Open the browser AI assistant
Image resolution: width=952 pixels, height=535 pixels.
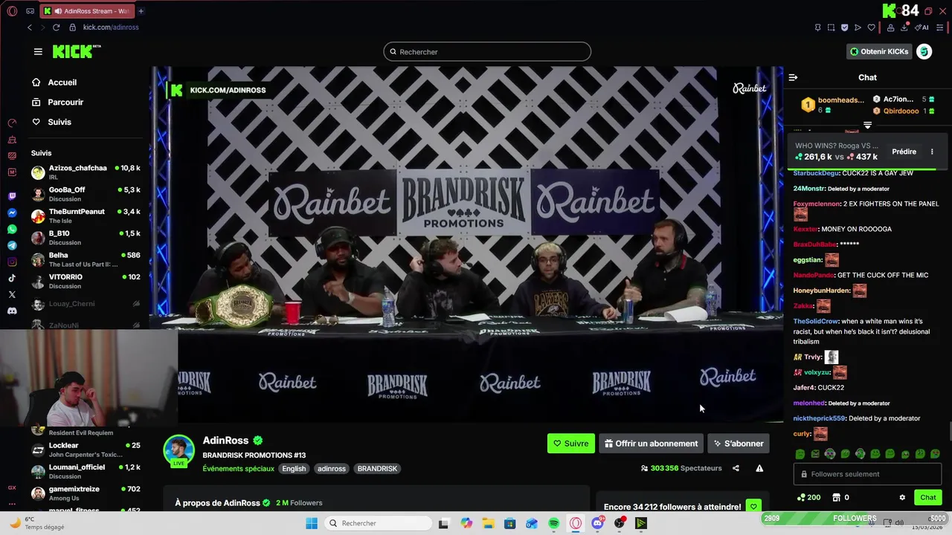coord(922,27)
